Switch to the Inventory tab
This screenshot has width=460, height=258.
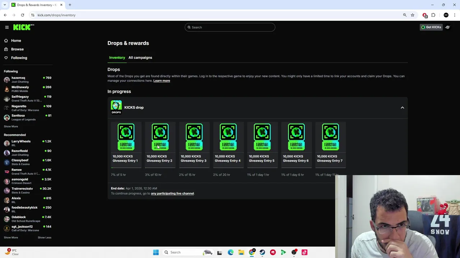(x=117, y=57)
